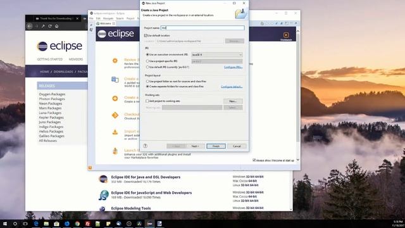
Task: Open Task View on taskbar
Action: [25, 224]
